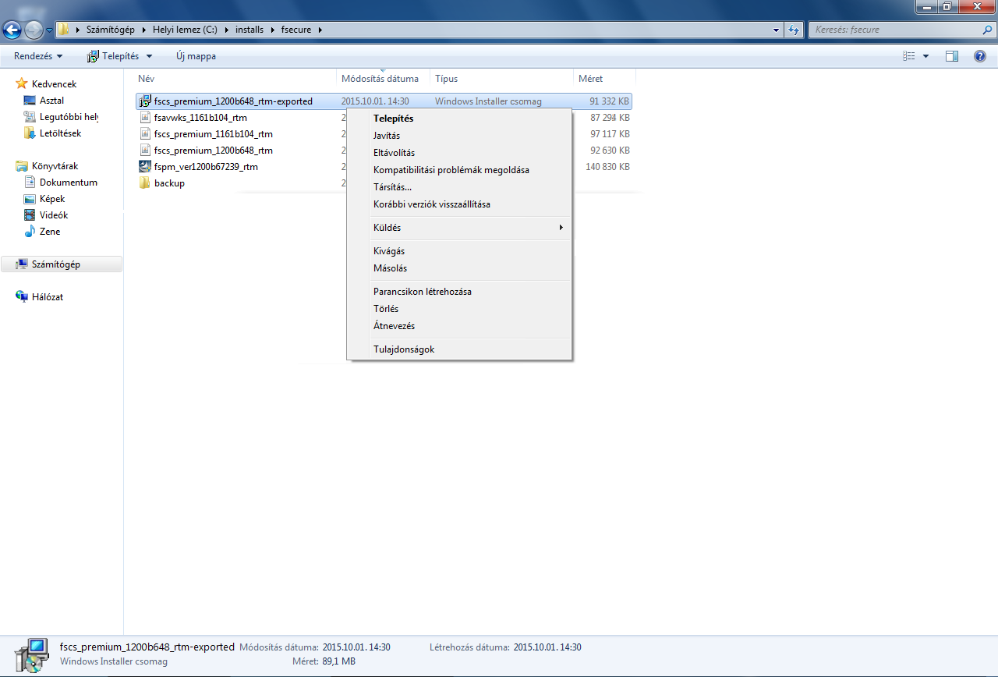Image resolution: width=998 pixels, height=677 pixels.
Task: Expand the arrow after fsecure breadcrumb
Action: pos(320,30)
